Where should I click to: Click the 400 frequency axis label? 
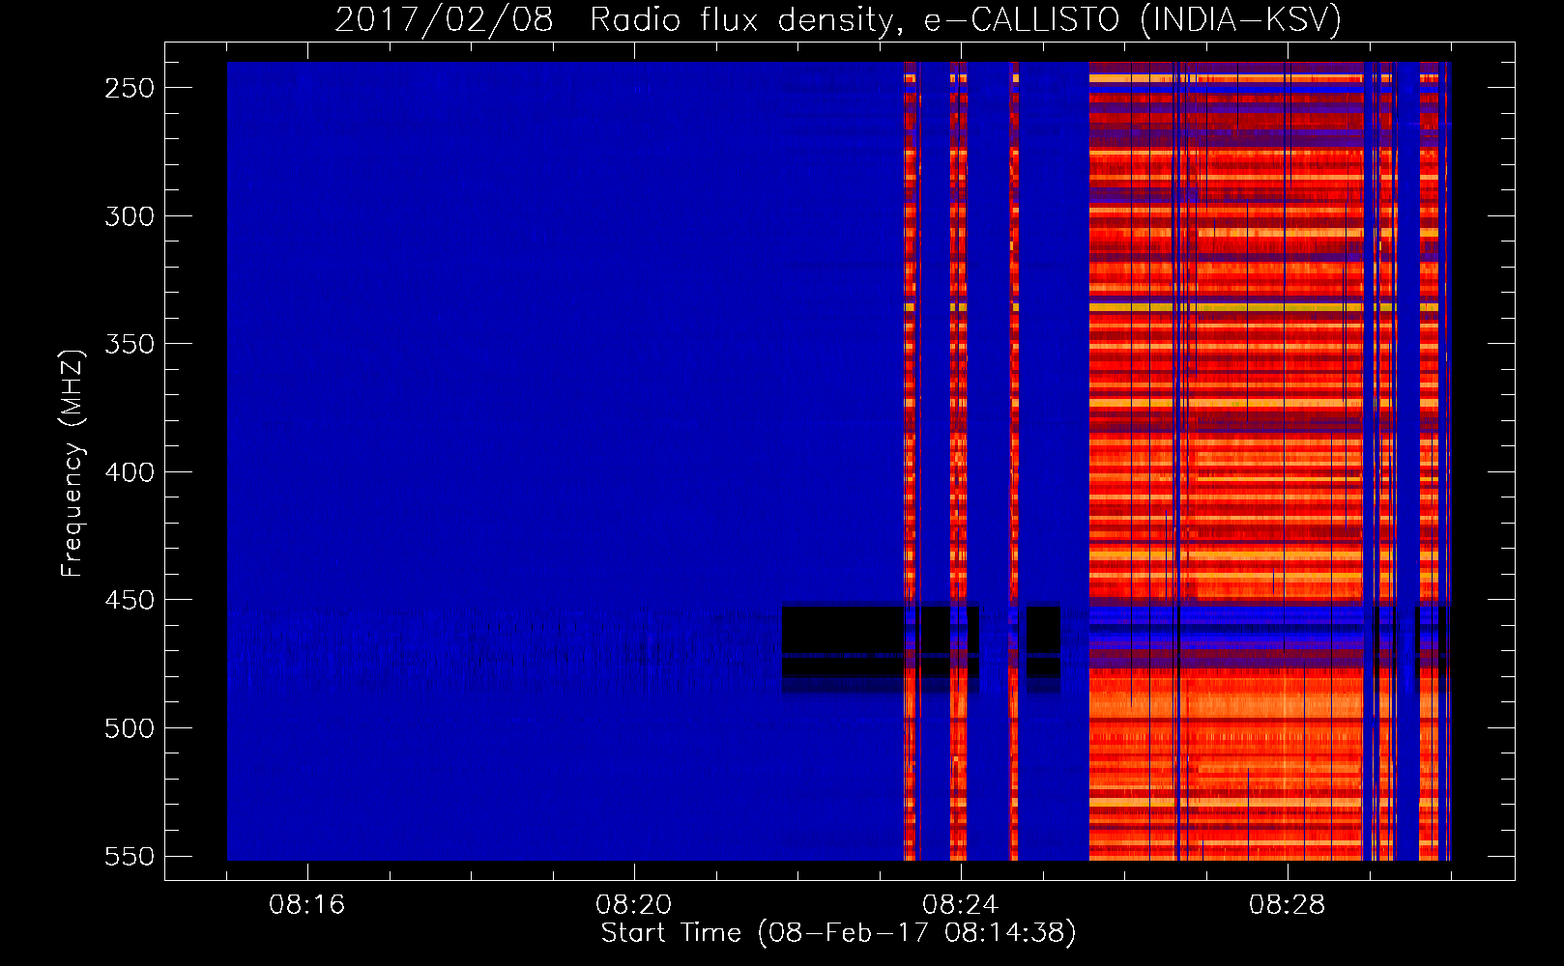(x=130, y=472)
